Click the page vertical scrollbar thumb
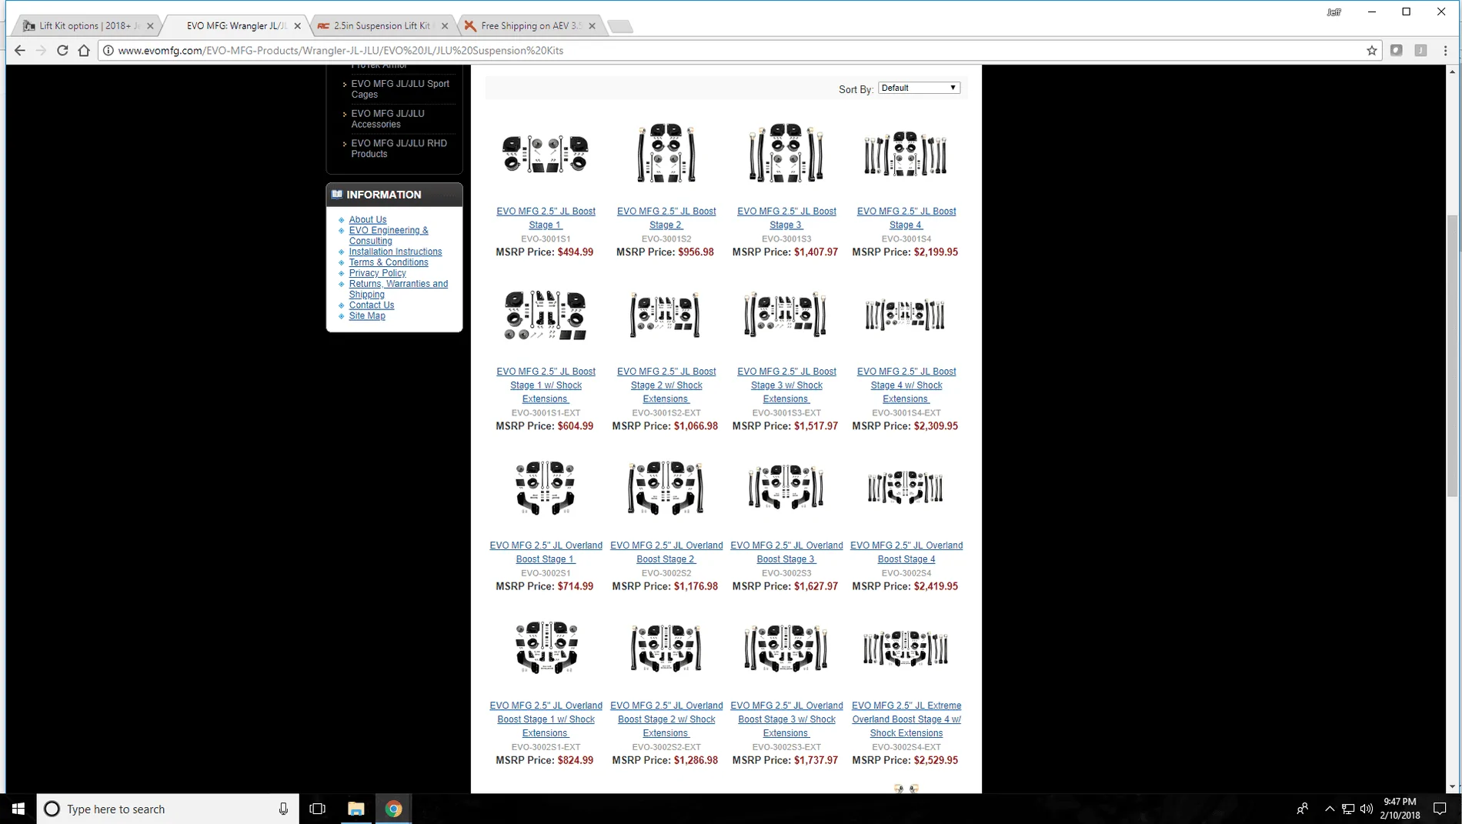The image size is (1462, 824). click(1452, 354)
